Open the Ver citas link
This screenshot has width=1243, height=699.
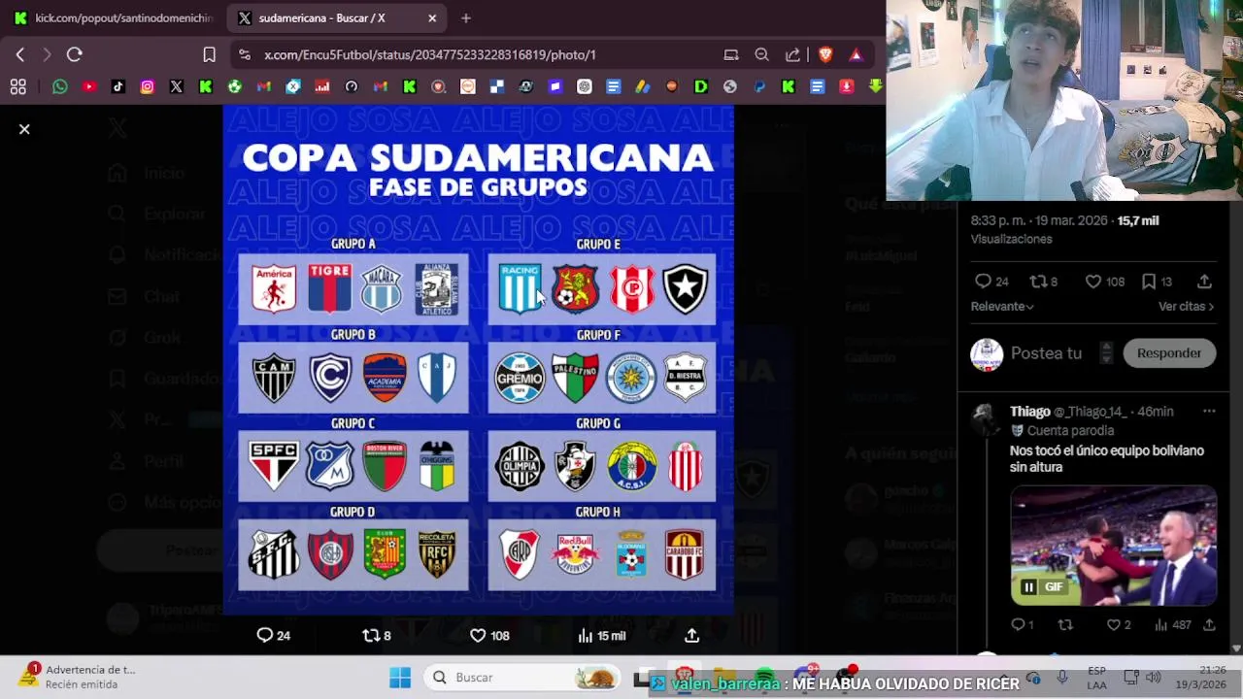click(1187, 307)
